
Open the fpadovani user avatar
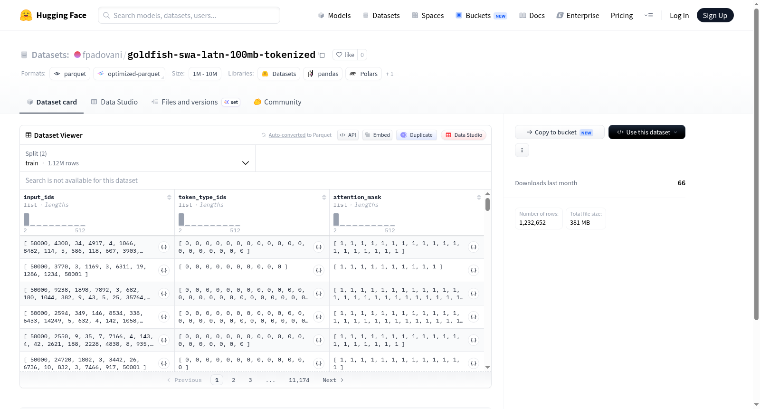click(77, 55)
